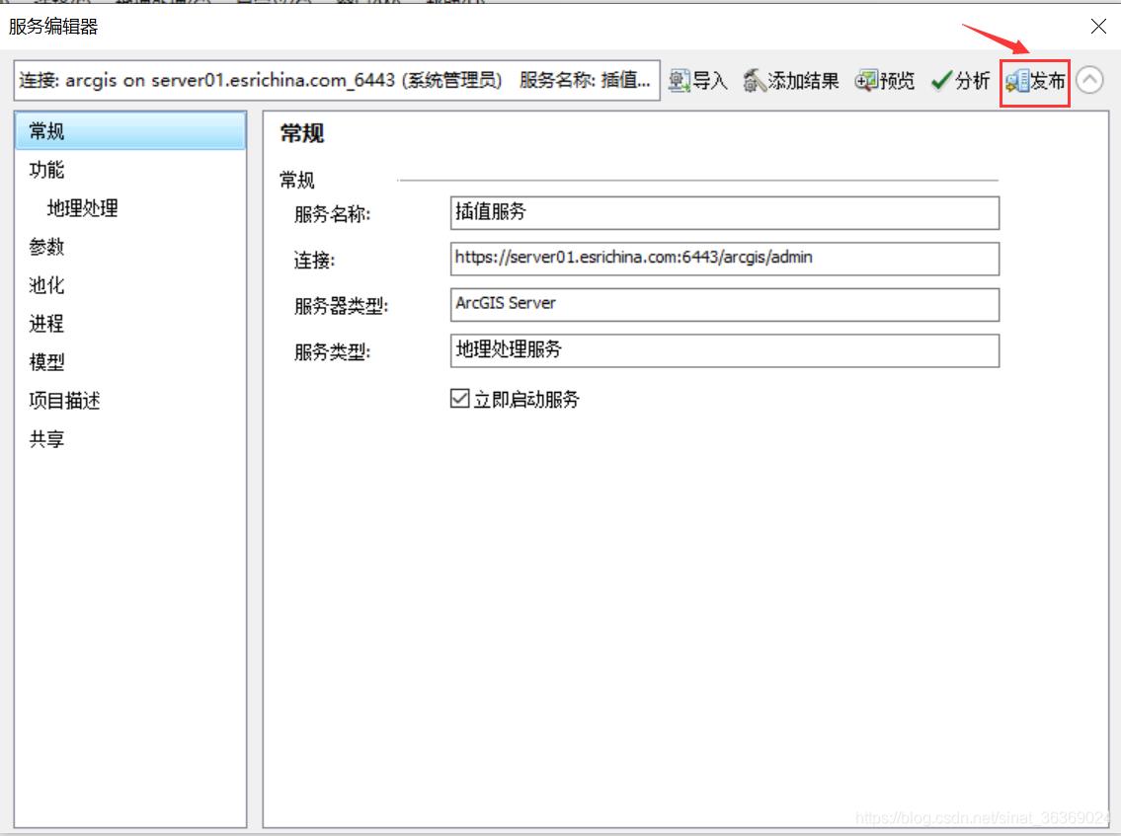
Task: Select the 地理处理 sub-item under 功能
Action: coord(81,208)
